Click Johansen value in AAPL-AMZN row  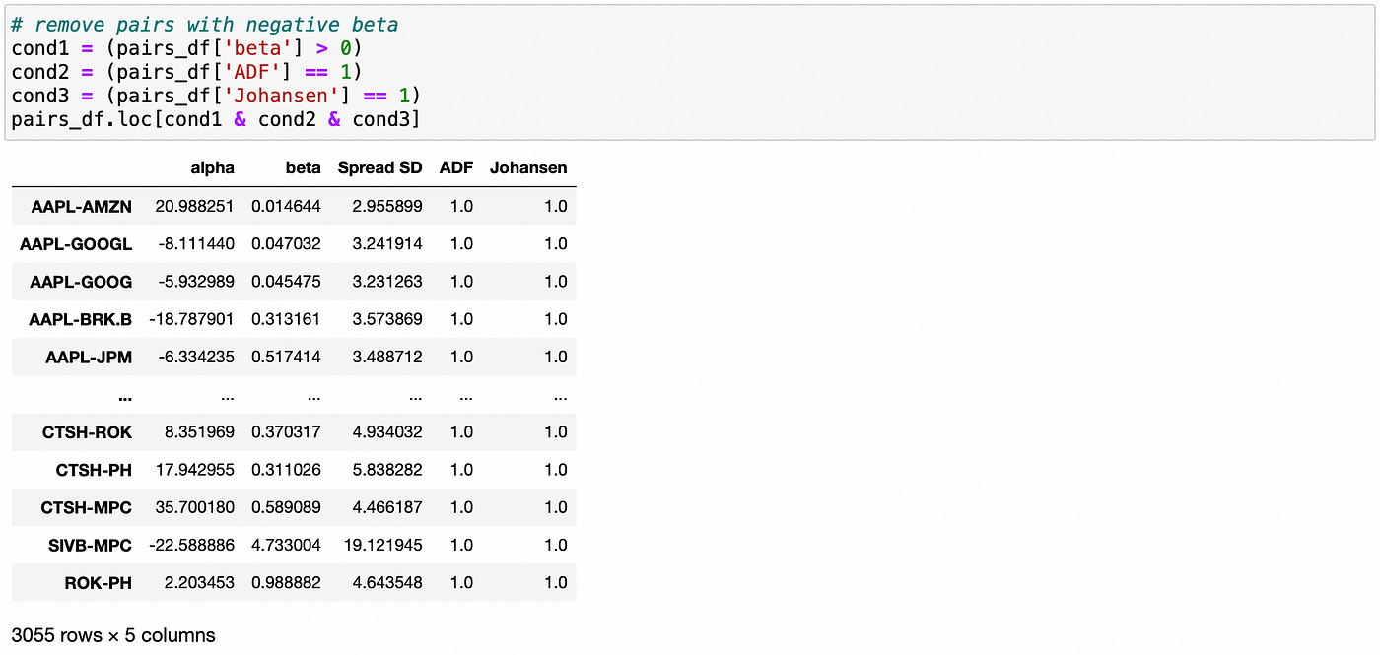tap(556, 206)
